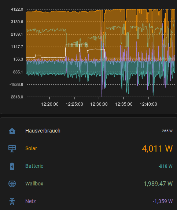Click the -1826.6 y-axis label
Screen dimensions: 177x210
coord(16,85)
